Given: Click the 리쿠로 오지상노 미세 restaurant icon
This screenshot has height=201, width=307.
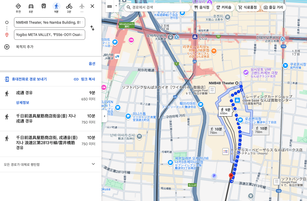Looking at the screenshot, I should pos(214,51).
